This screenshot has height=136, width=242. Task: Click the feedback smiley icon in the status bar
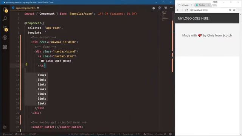click(170, 134)
